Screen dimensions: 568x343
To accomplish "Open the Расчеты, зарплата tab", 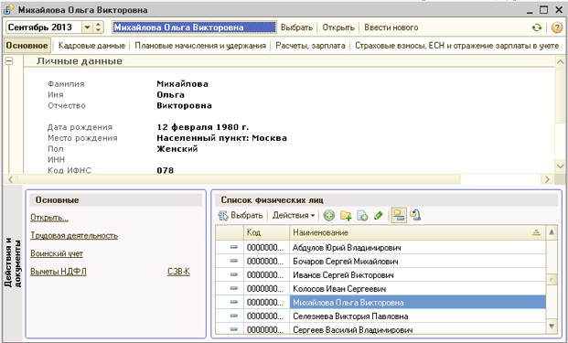I will (x=310, y=46).
